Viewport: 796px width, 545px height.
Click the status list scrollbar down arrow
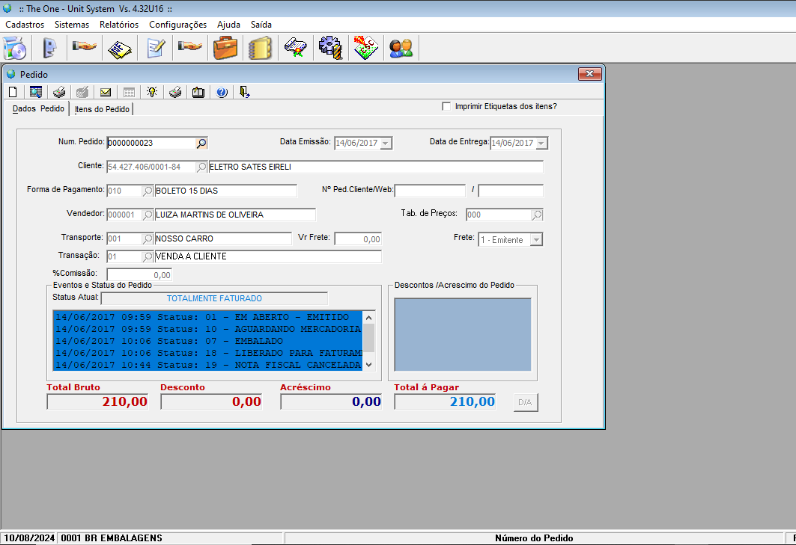pyautogui.click(x=369, y=365)
